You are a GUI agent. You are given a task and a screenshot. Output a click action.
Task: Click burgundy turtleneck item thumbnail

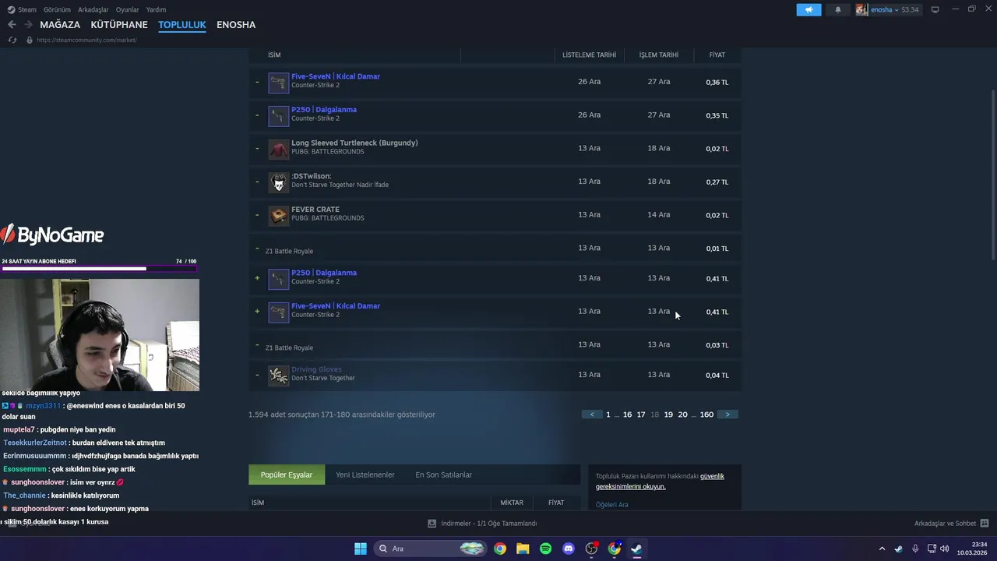pos(279,150)
